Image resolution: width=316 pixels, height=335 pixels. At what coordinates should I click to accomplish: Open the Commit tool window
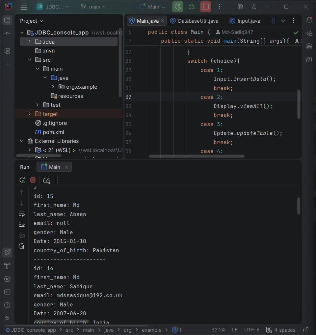coord(7,33)
